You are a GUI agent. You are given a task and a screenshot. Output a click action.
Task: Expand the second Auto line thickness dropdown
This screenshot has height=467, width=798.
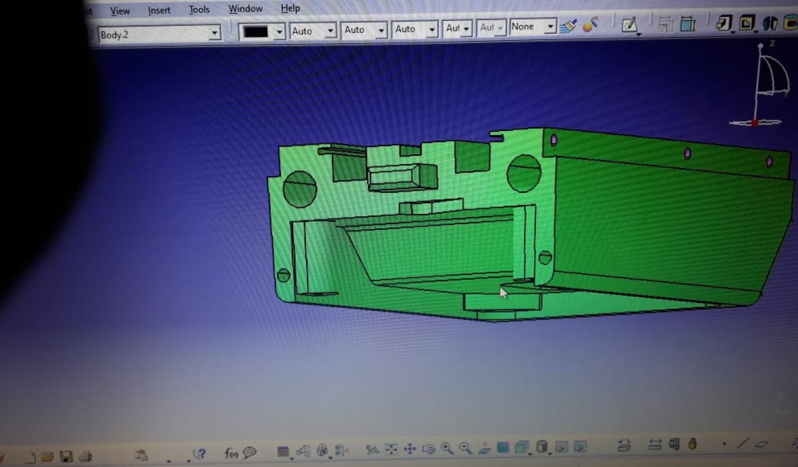[381, 30]
